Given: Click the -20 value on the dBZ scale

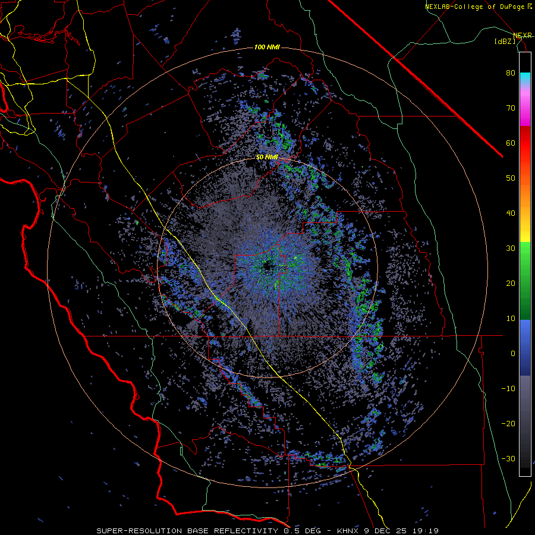Looking at the screenshot, I should [x=508, y=423].
